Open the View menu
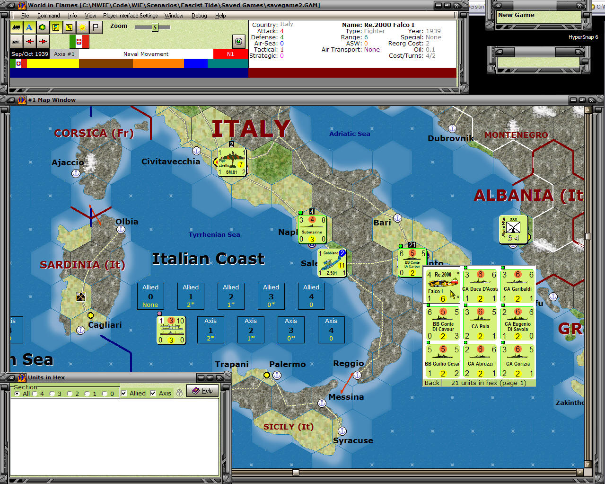Image resolution: width=605 pixels, height=484 pixels. 90,16
